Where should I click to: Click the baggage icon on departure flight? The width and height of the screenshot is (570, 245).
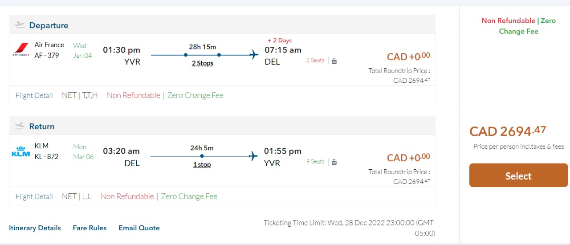click(x=334, y=61)
